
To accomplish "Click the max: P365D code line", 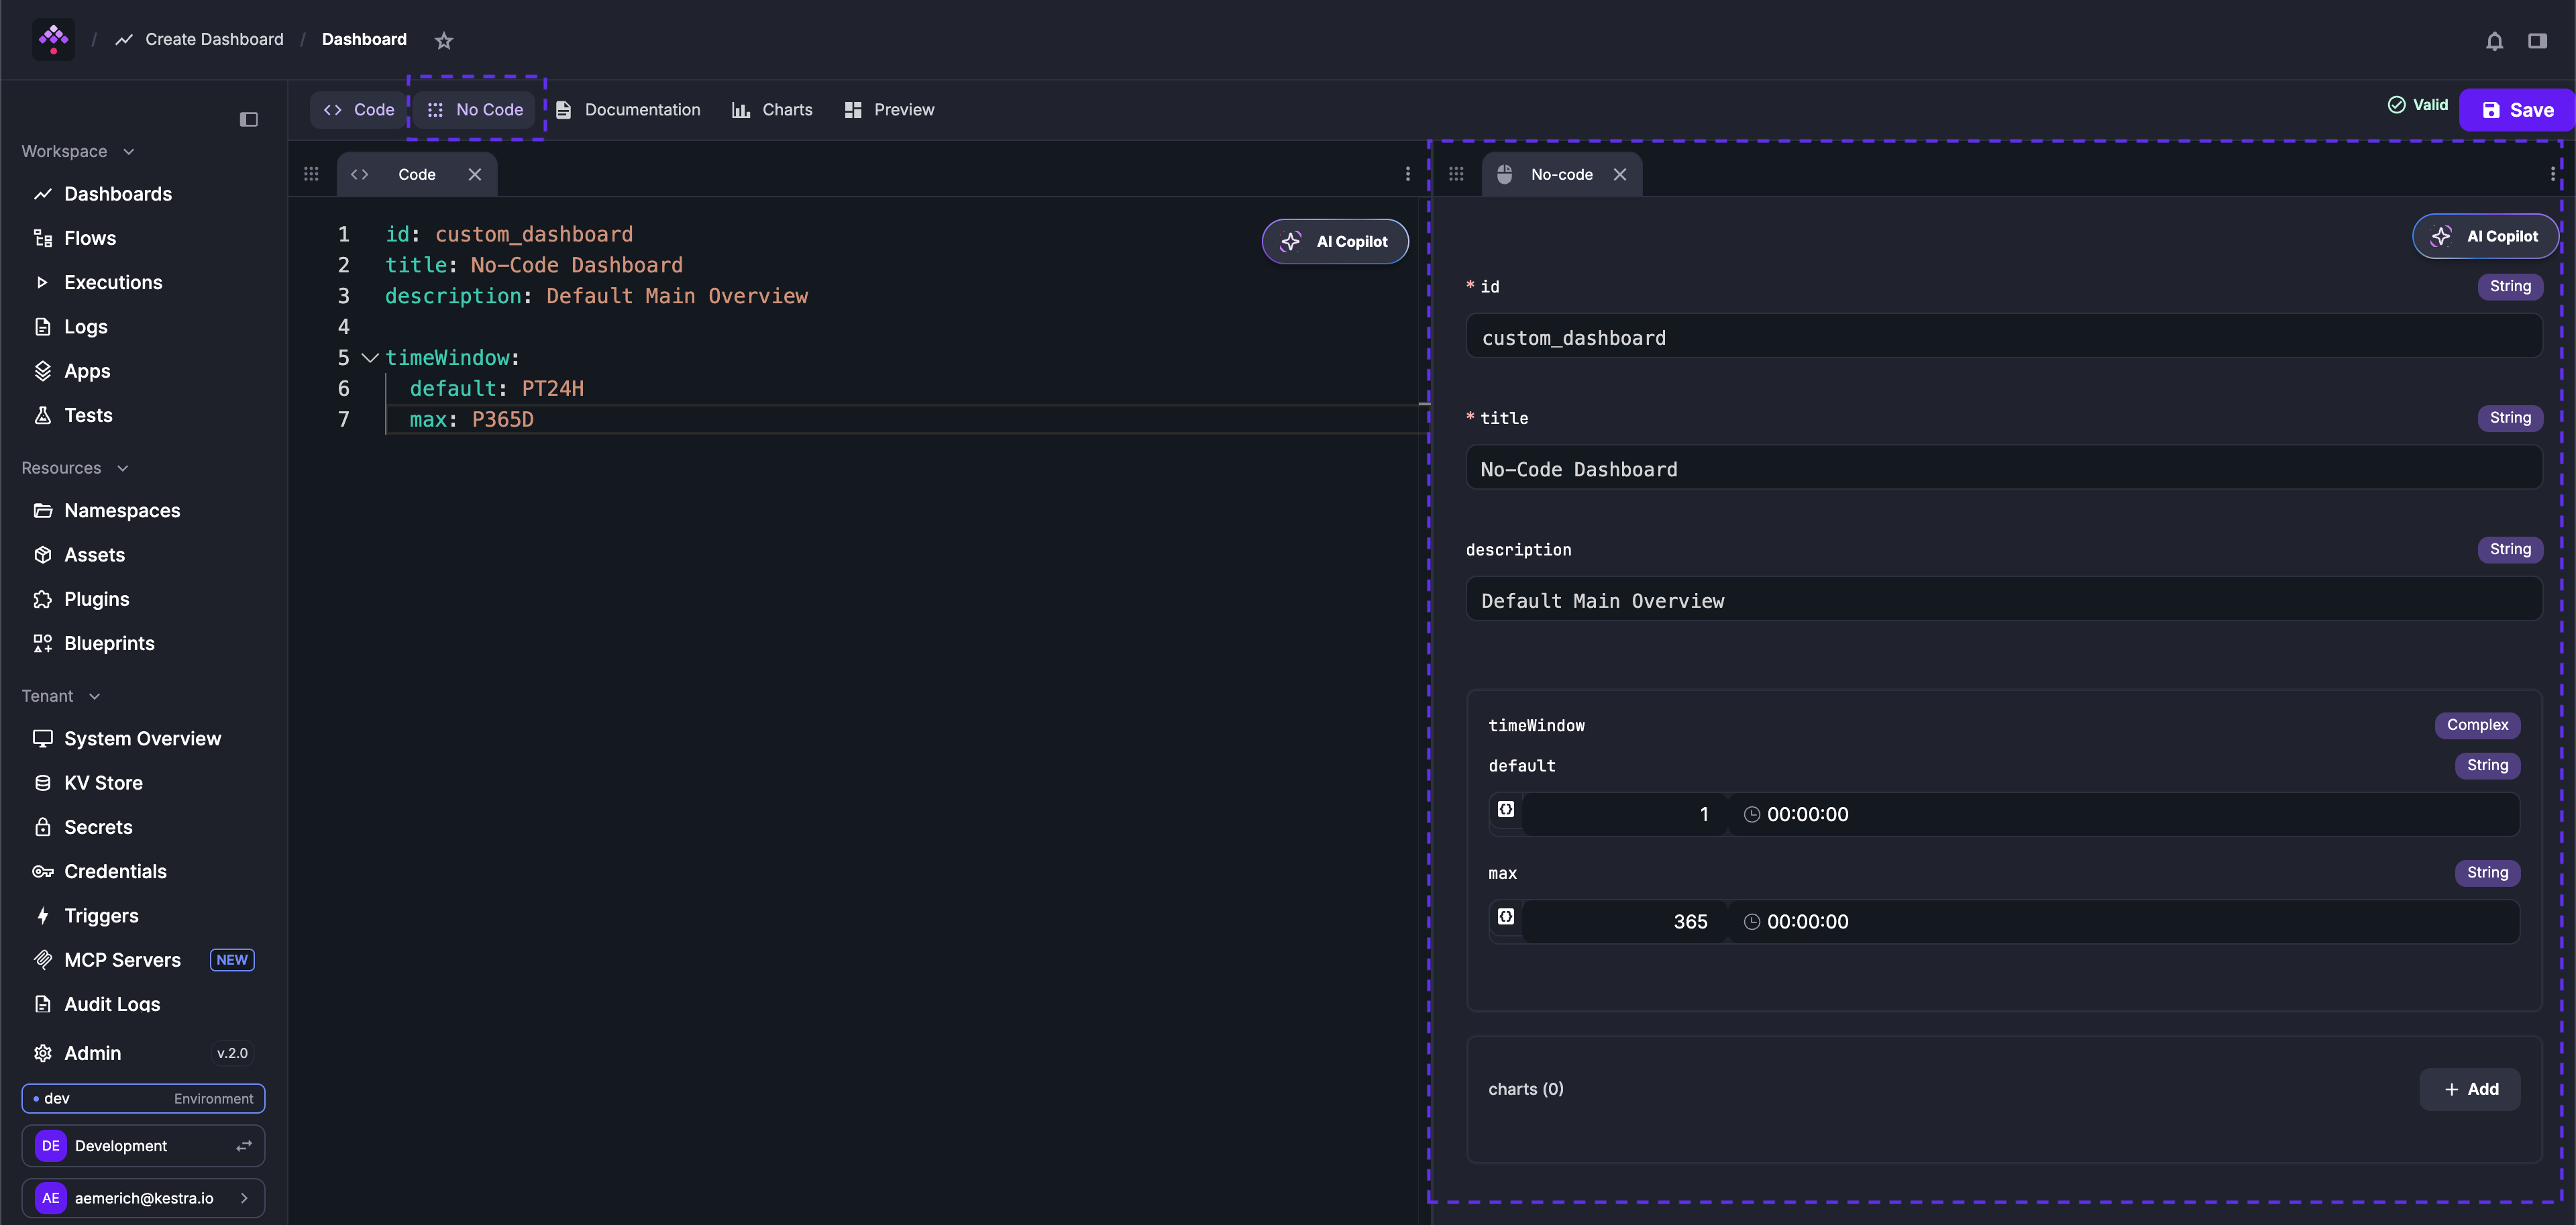I will [x=471, y=419].
